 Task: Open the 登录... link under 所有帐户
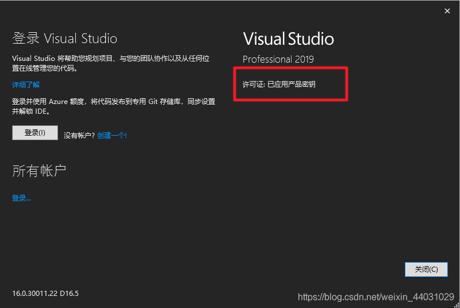(x=21, y=198)
